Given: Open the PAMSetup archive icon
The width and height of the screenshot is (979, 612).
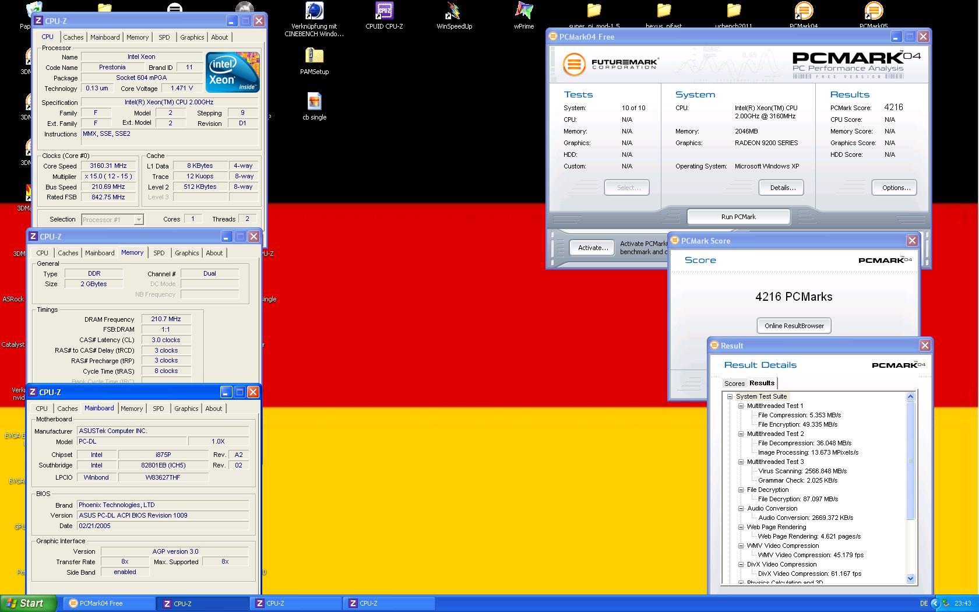Looking at the screenshot, I should tap(314, 57).
